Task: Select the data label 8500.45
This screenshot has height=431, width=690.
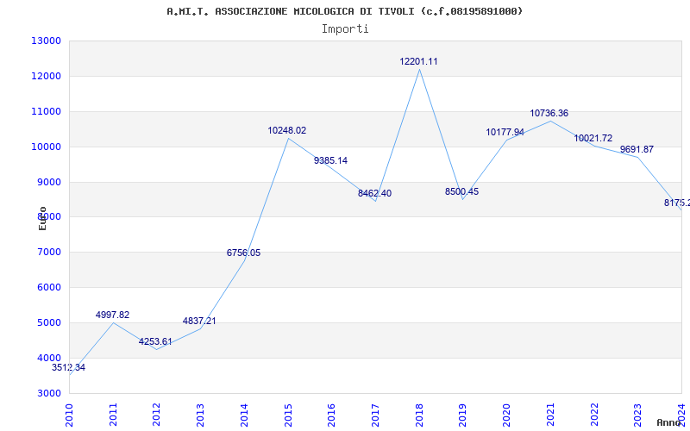Action: [x=461, y=191]
